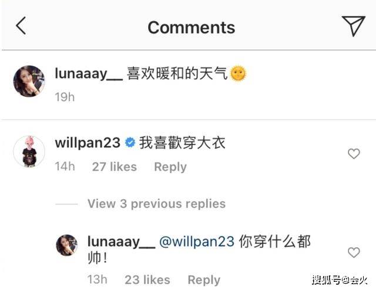The image size is (376, 290).
Task: Reply to lunaaay__'s comment
Action: click(x=204, y=280)
